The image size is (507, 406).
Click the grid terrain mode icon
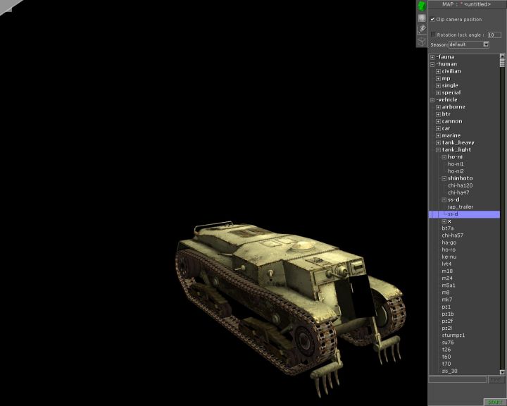click(x=422, y=18)
